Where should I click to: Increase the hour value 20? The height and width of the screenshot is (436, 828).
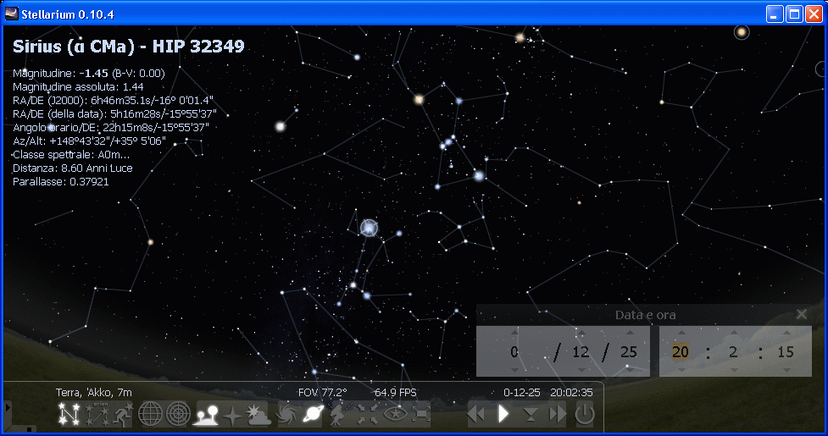(681, 334)
